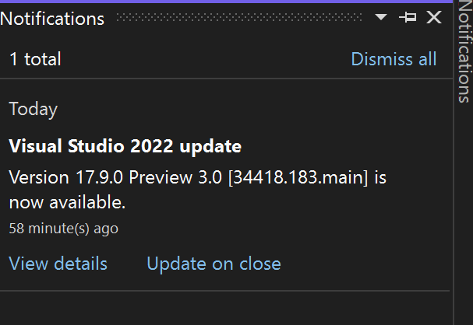
Task: Select the Visual Studio 2022 update heading
Action: 125,146
